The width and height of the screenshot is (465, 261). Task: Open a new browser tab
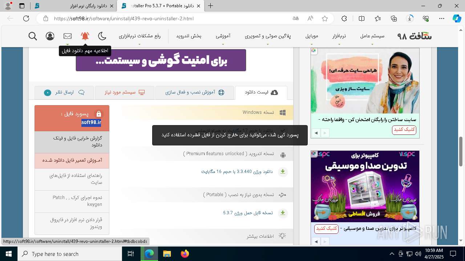click(x=210, y=6)
